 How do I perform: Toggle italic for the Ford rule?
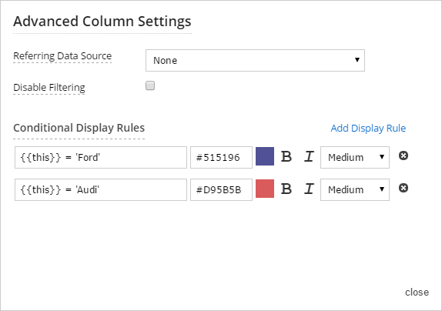click(309, 156)
